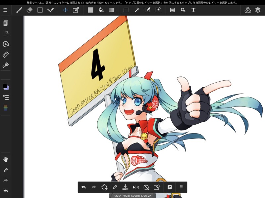This screenshot has width=265, height=198.
Task: Select the polyline curve tool
Action: click(51, 10)
